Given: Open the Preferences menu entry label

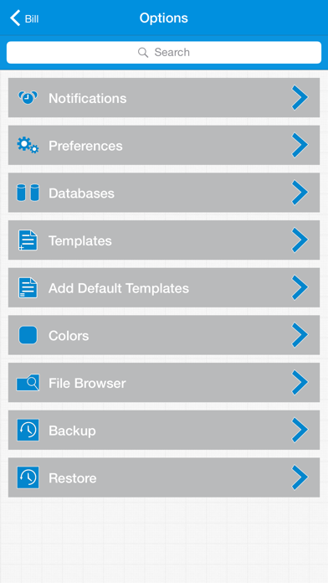Looking at the screenshot, I should [x=85, y=146].
